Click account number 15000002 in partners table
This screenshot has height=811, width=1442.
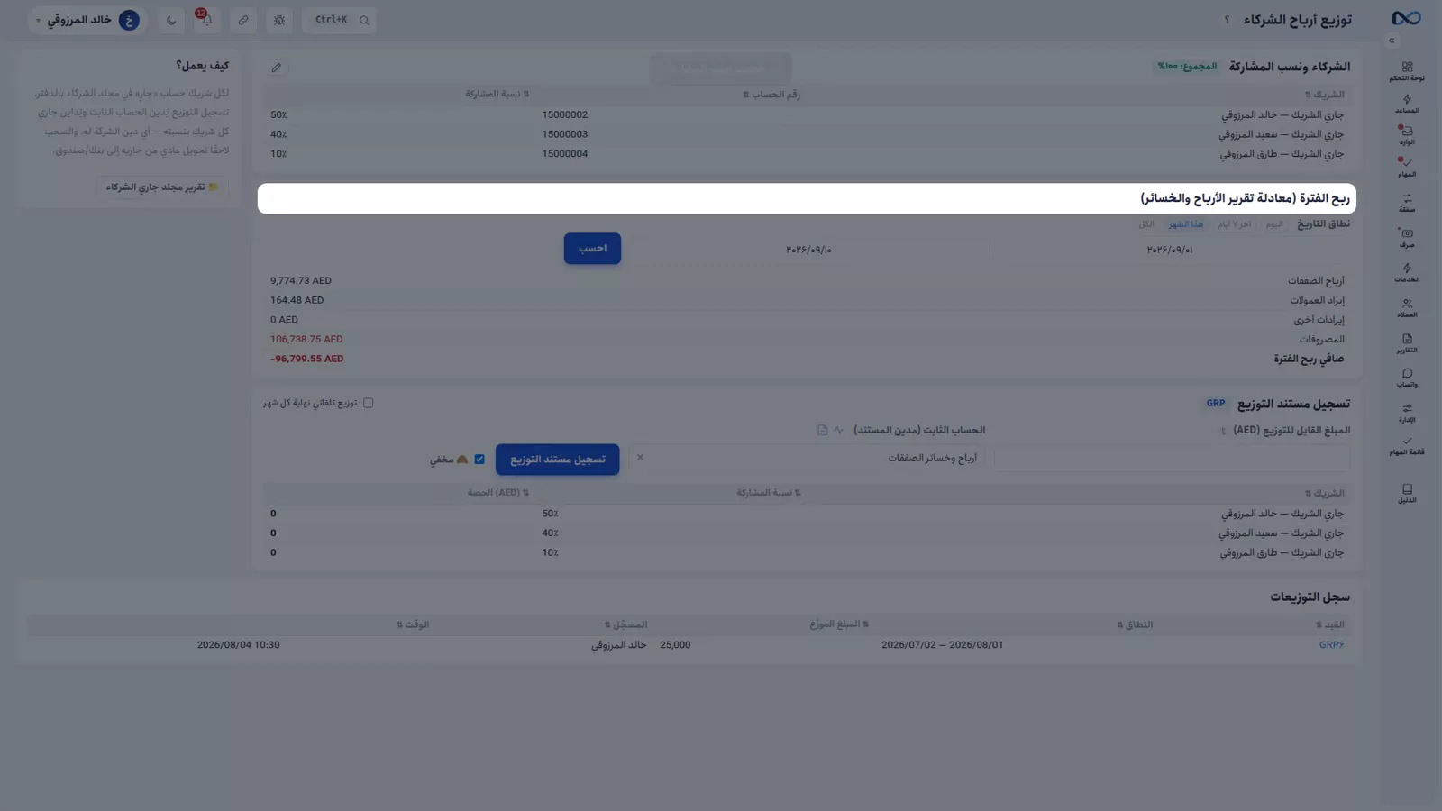point(565,115)
